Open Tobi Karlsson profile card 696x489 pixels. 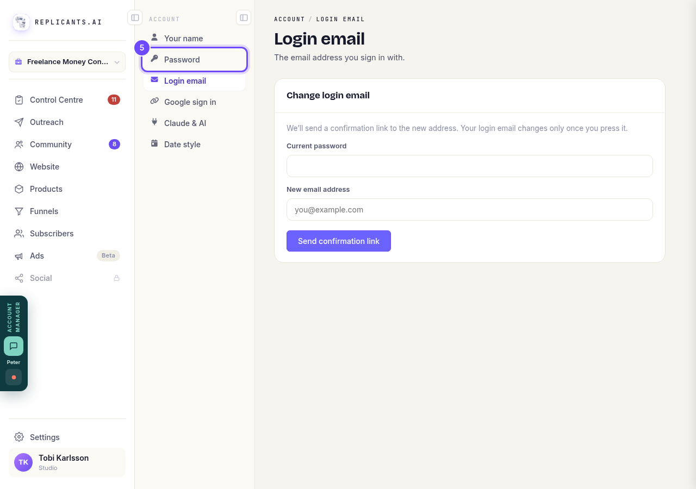pyautogui.click(x=67, y=462)
